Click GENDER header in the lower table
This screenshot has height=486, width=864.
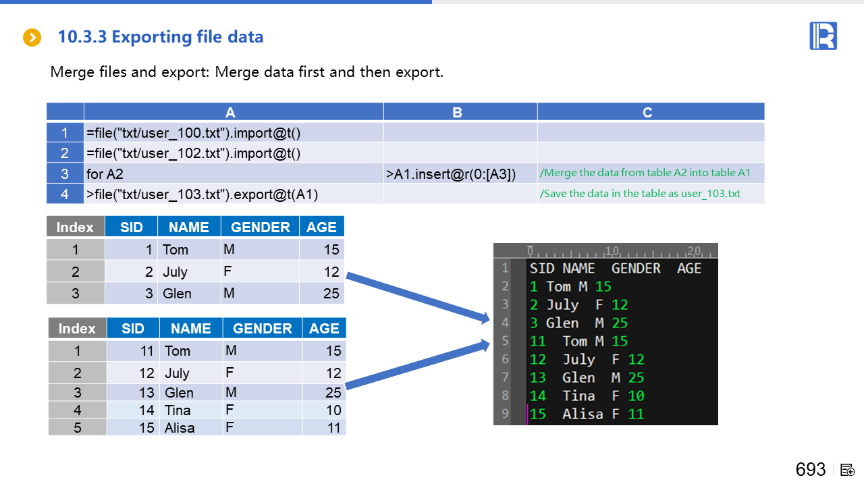point(263,329)
